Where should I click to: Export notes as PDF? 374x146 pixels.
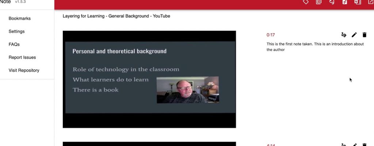coord(318,2)
